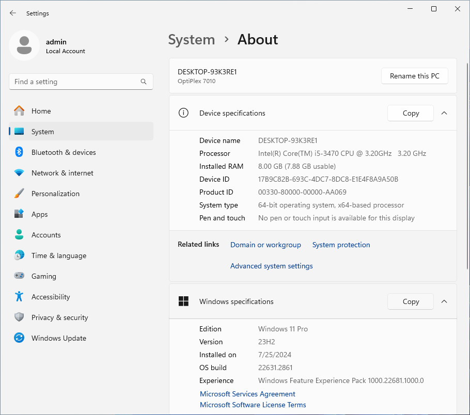Minimize the Settings window

[x=410, y=9]
